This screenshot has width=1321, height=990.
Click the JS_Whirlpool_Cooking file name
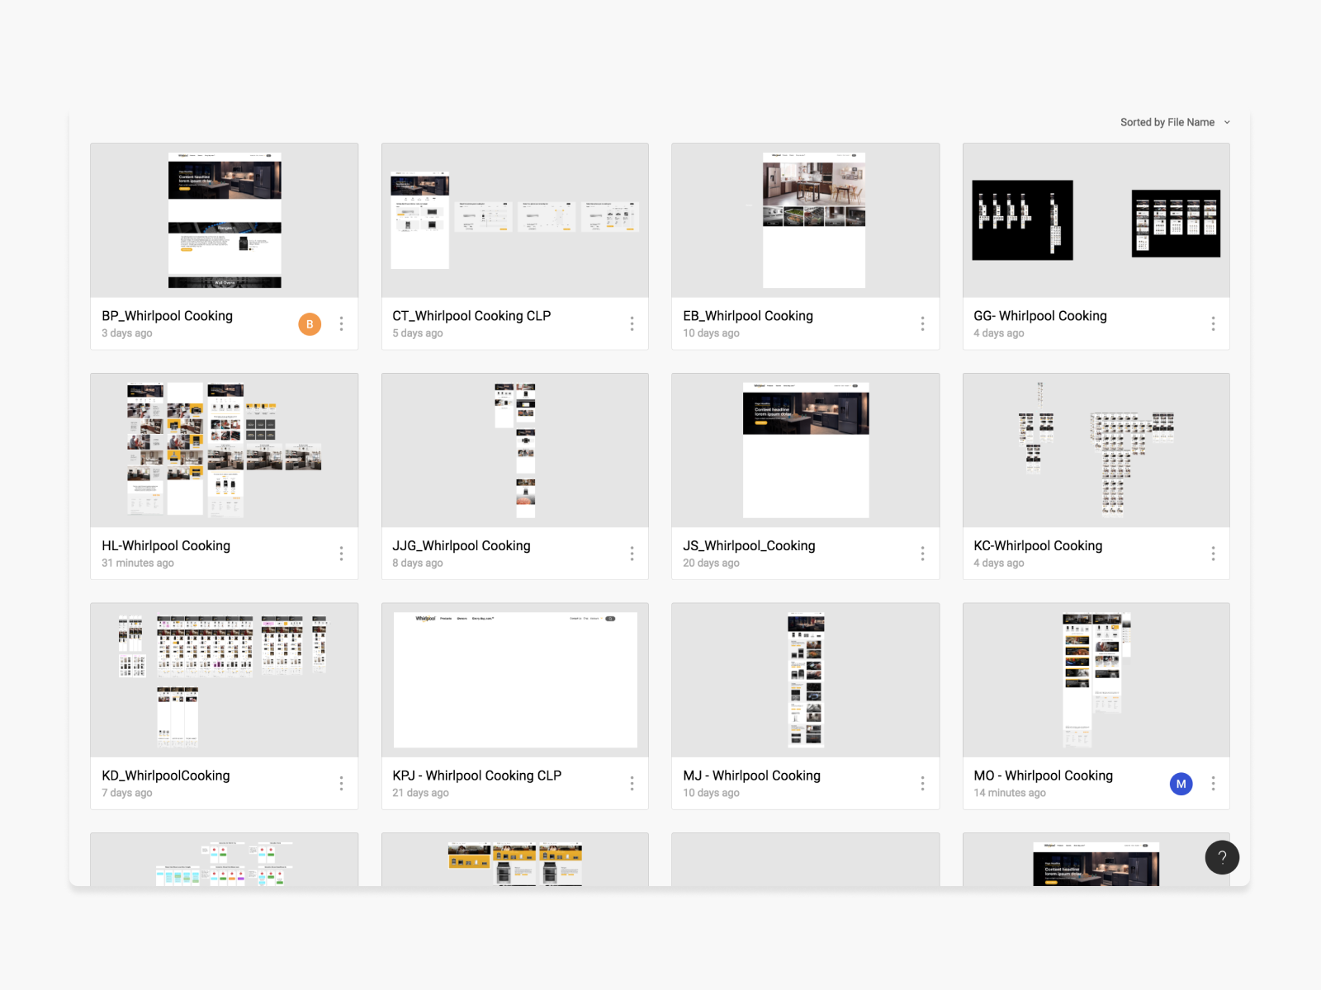pos(749,546)
